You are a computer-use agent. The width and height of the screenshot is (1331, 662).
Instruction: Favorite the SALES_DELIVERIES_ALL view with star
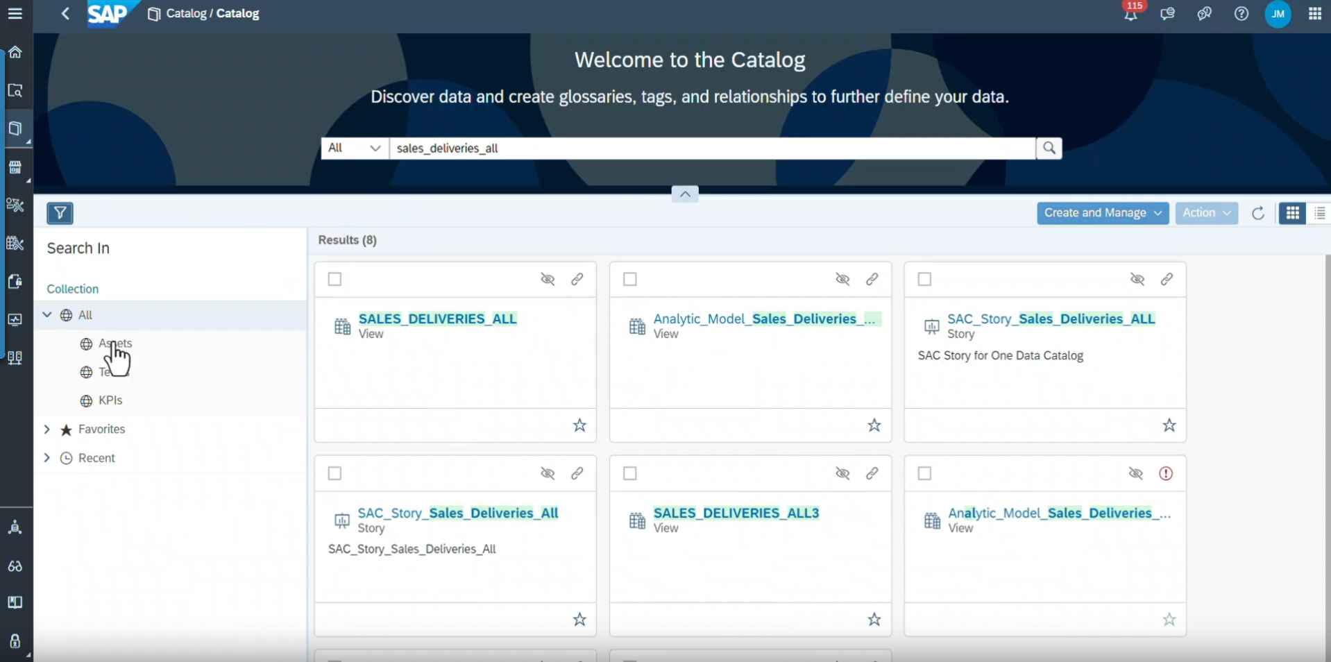point(579,425)
